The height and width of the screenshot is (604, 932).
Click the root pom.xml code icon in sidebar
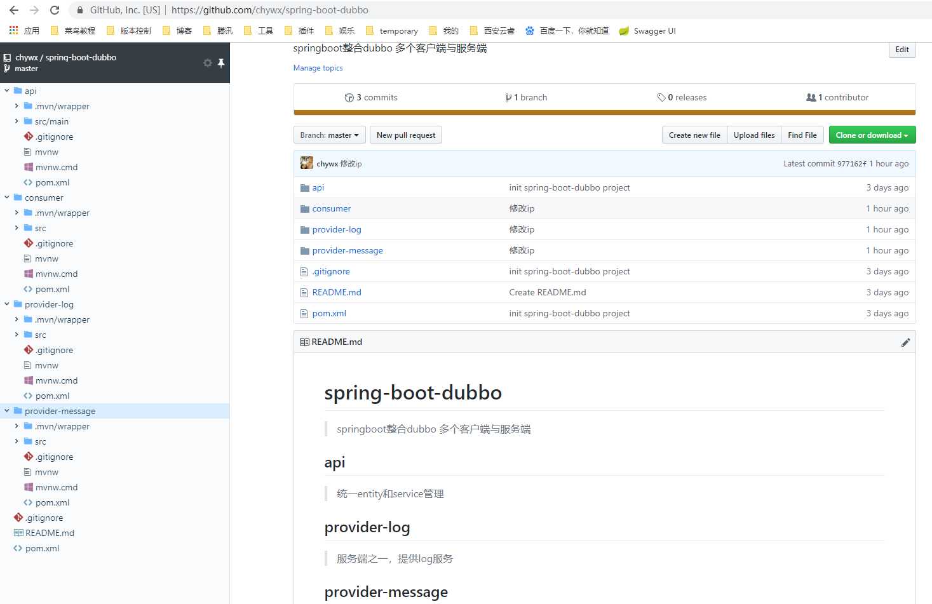point(18,548)
